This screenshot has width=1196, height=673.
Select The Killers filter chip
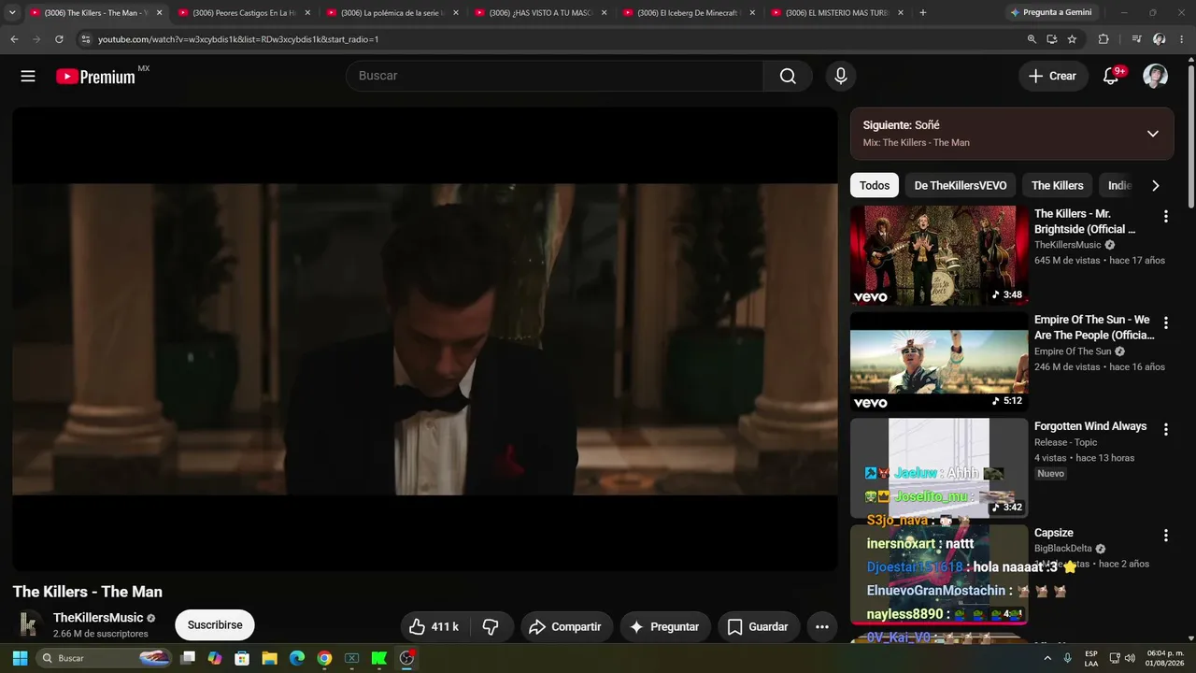click(x=1058, y=186)
